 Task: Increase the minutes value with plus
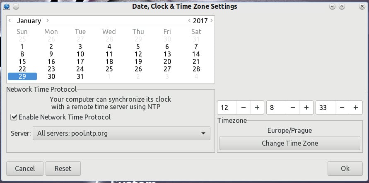[306, 107]
